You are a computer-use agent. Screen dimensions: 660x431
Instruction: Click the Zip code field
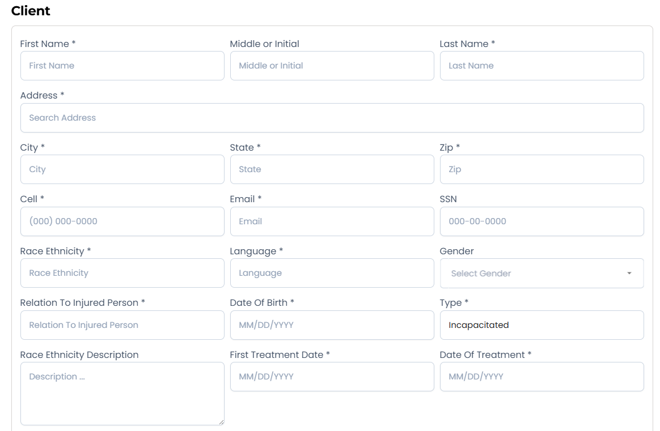(541, 169)
